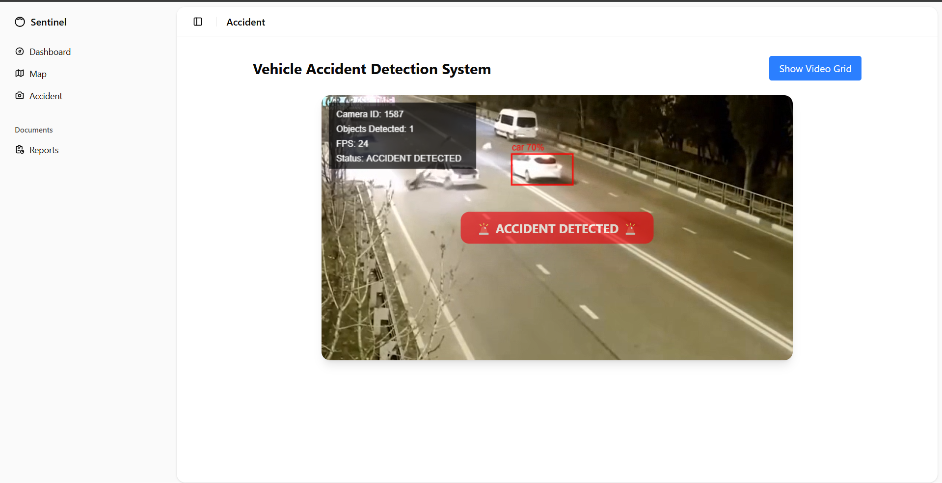
Task: Select the Accident camera icon
Action: pyautogui.click(x=20, y=95)
